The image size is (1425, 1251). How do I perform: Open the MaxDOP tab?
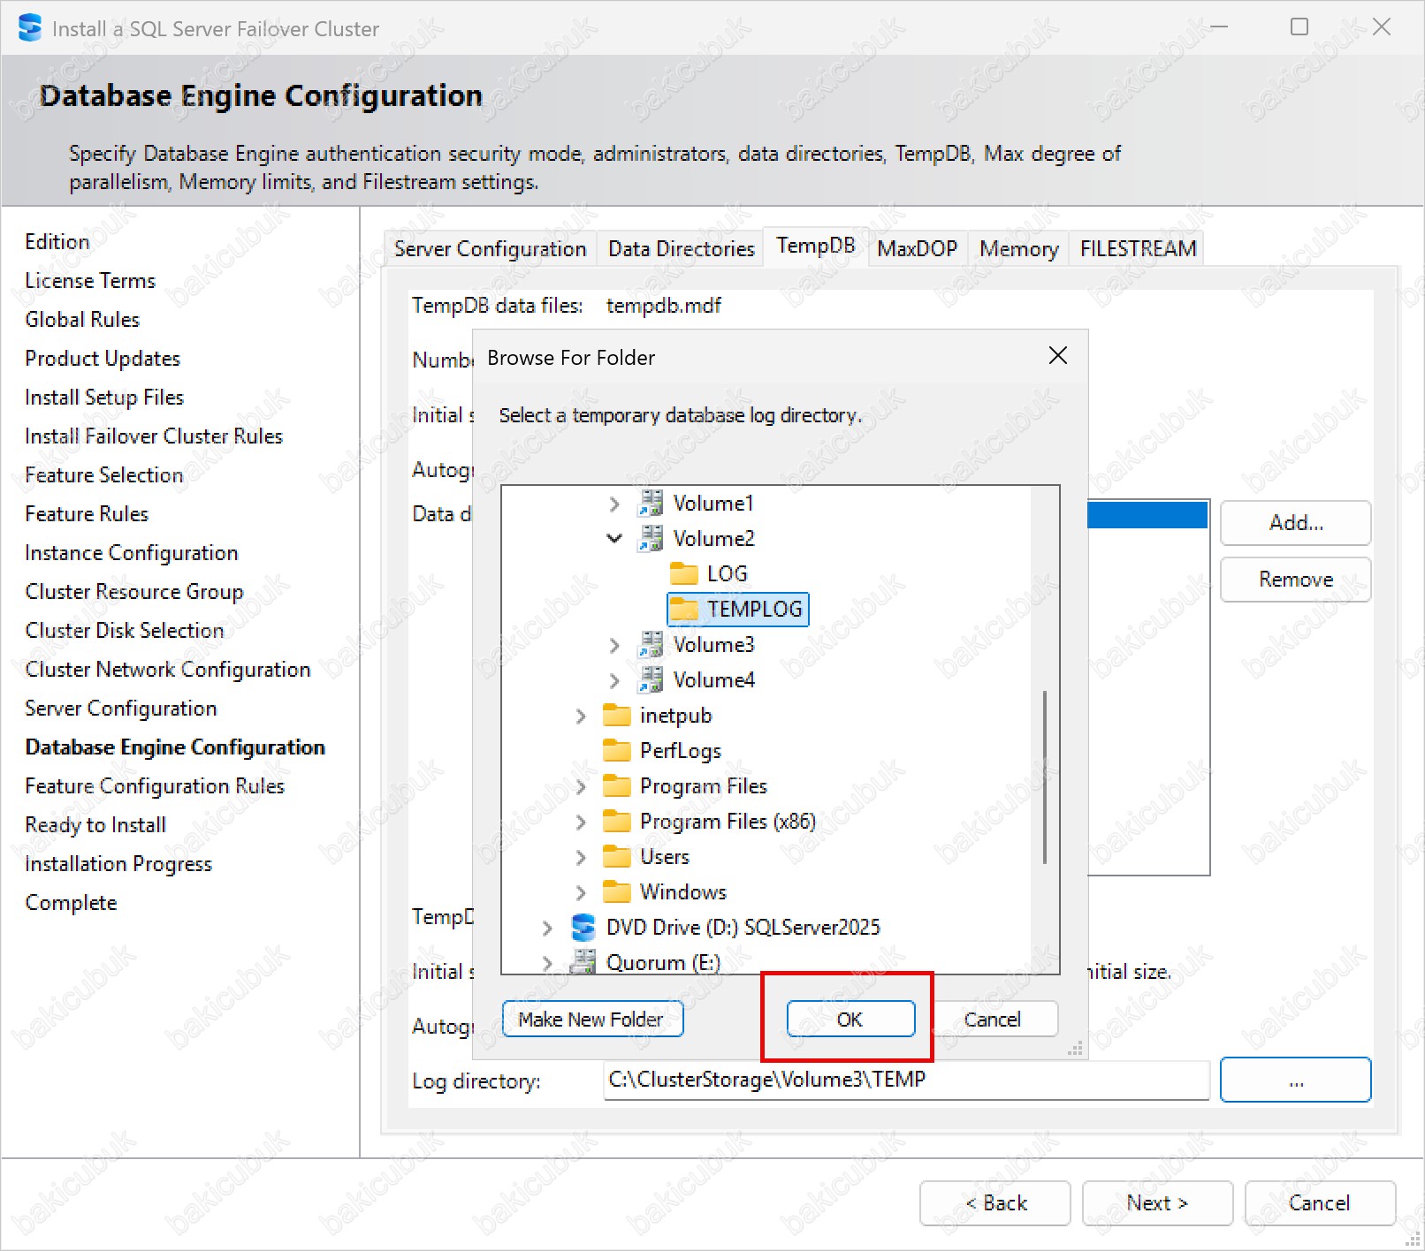917,249
